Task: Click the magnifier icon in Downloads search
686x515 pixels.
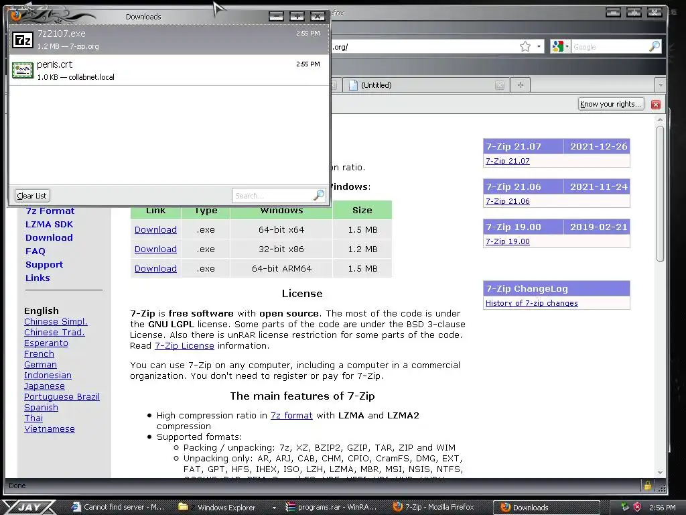Action: point(319,195)
